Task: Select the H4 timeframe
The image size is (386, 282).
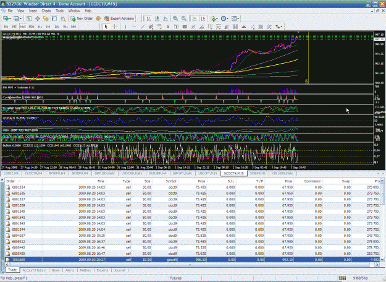Action: click(x=48, y=27)
